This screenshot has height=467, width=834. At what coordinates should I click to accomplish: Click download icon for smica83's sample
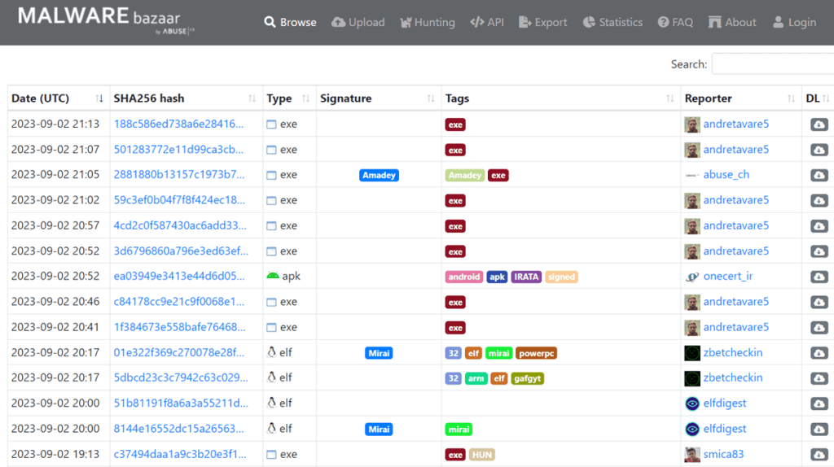819,454
